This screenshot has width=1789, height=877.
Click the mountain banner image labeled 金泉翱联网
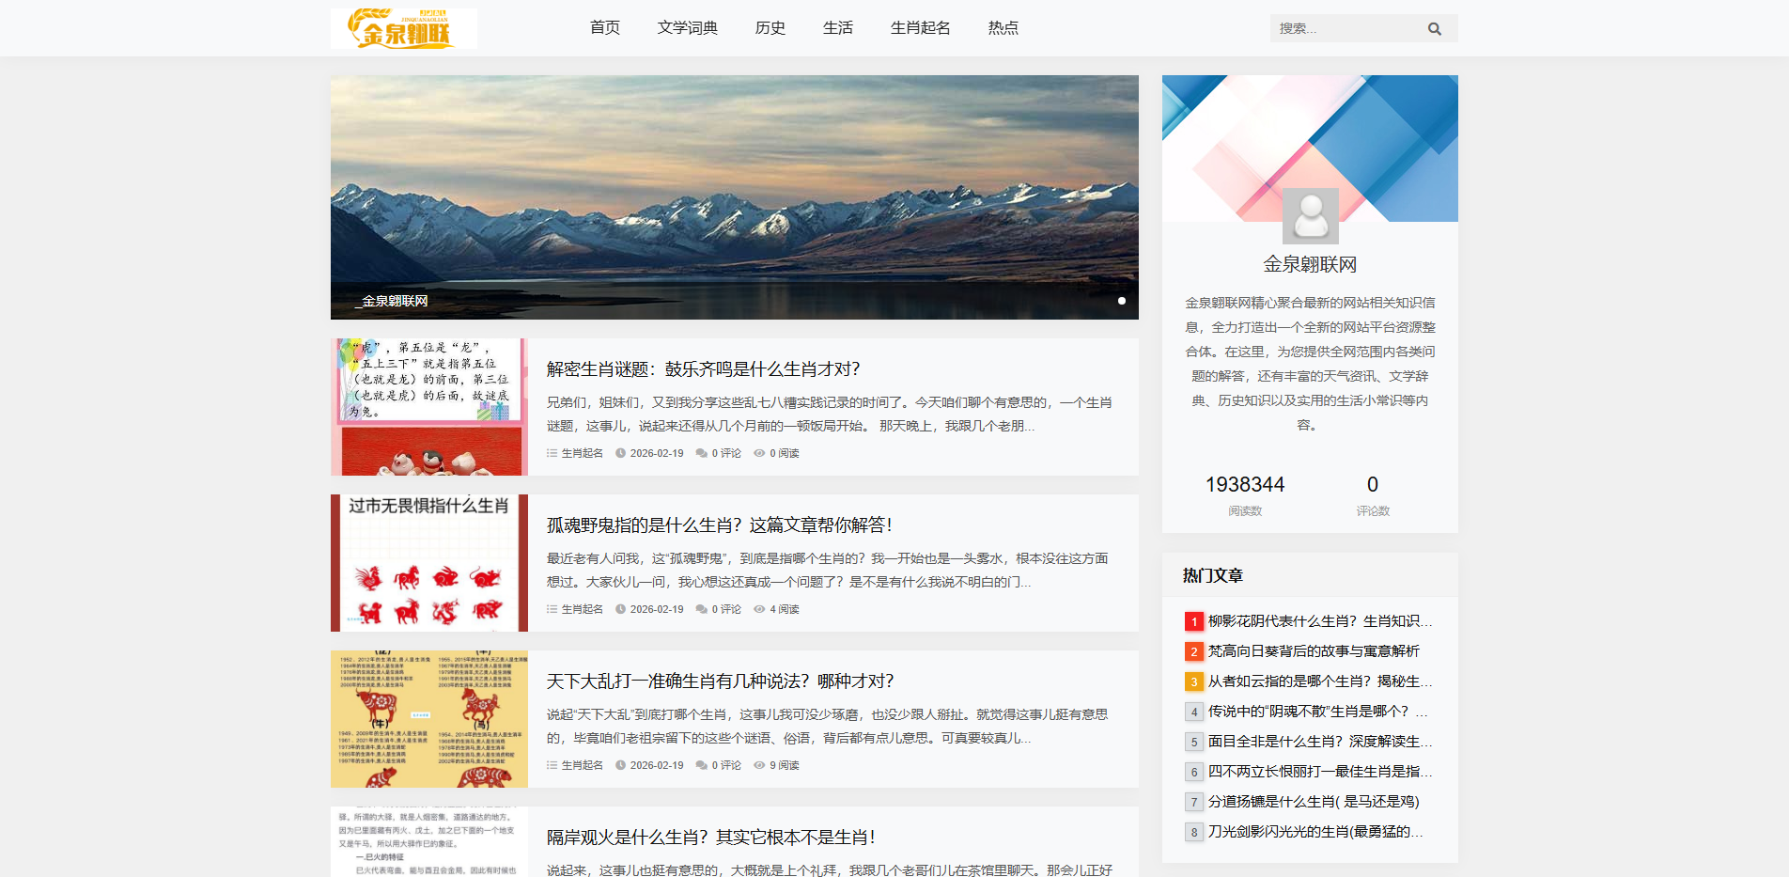[x=734, y=197]
